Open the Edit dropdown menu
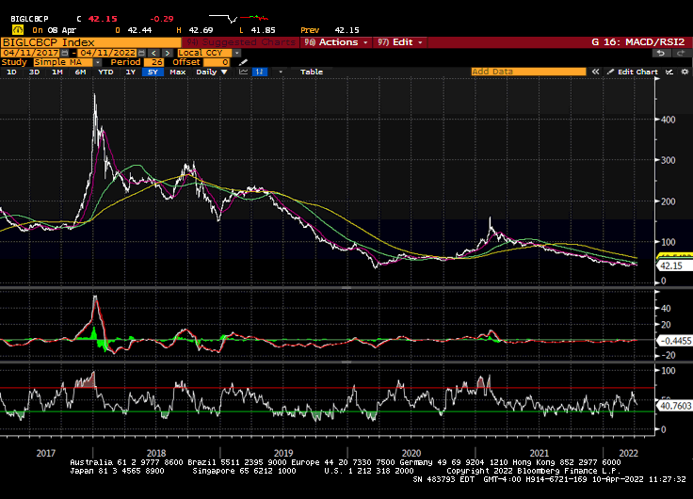693x499 pixels. point(400,42)
